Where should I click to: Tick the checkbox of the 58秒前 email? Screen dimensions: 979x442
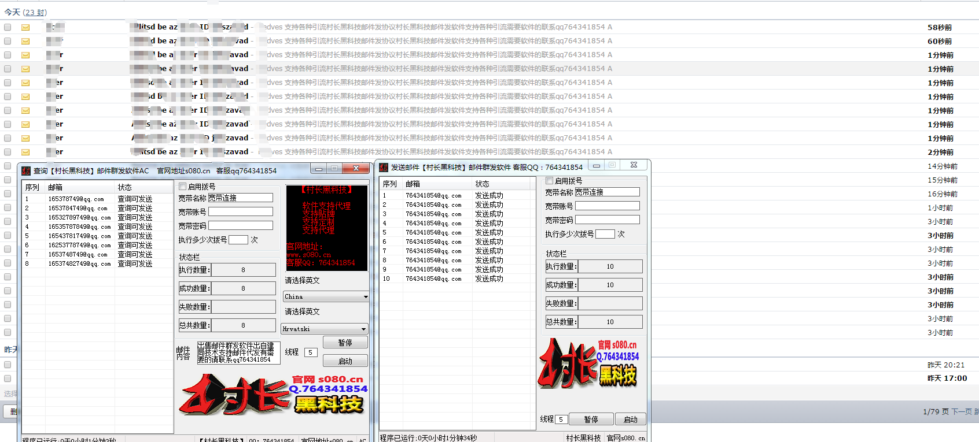(x=8, y=27)
